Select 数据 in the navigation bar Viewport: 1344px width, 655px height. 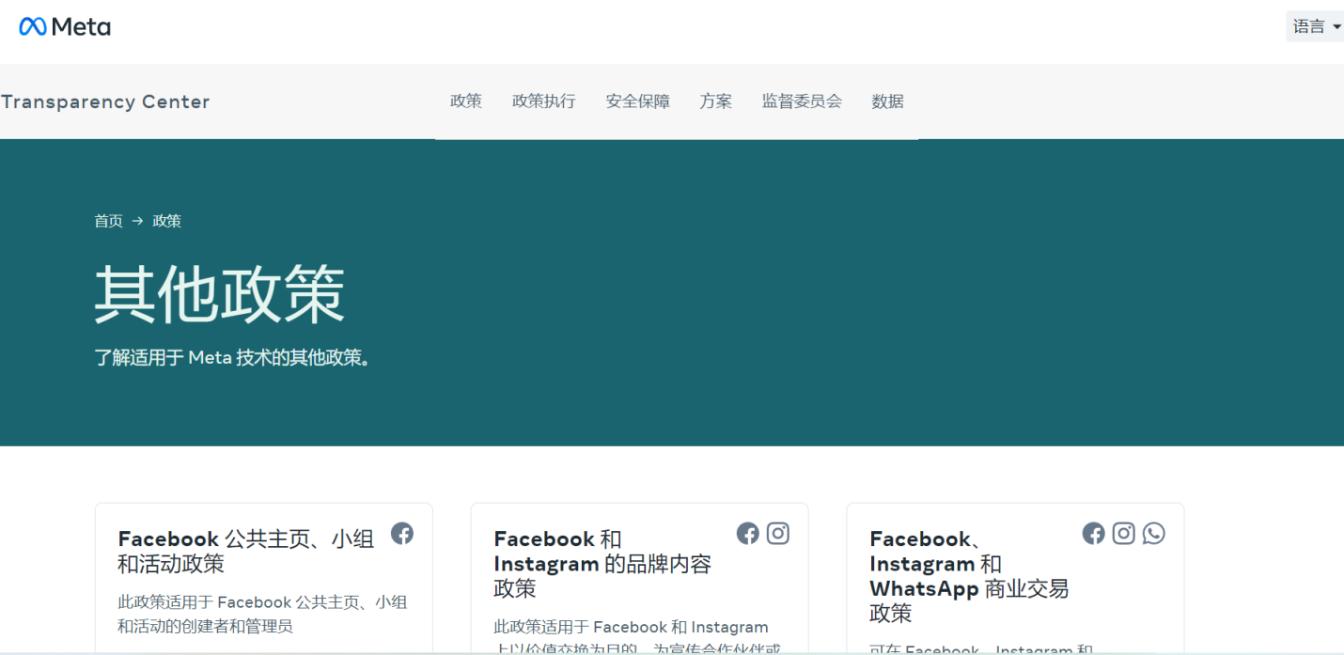[x=887, y=101]
